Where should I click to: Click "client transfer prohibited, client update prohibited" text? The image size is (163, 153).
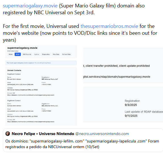118,66
